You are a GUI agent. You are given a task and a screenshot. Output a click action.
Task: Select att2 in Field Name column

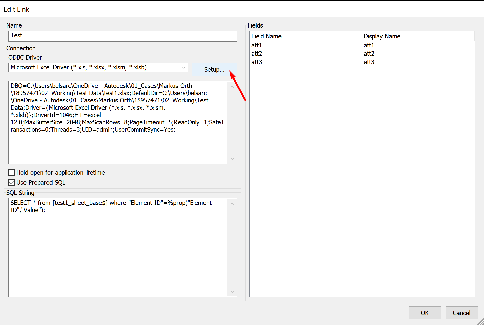click(x=257, y=53)
